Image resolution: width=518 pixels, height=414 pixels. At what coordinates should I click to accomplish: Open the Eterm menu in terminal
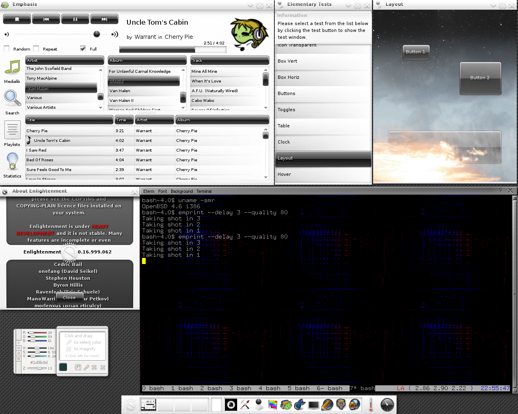pos(149,191)
